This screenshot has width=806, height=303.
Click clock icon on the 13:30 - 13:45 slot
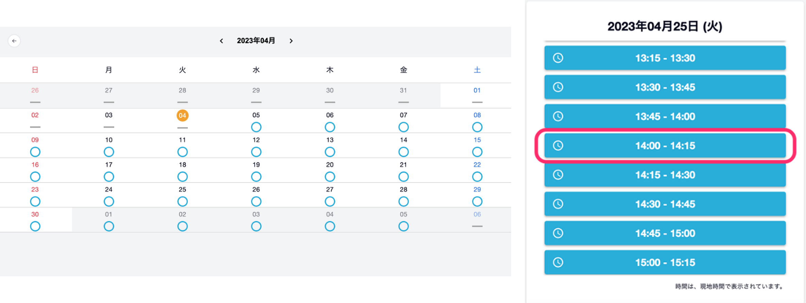(558, 87)
